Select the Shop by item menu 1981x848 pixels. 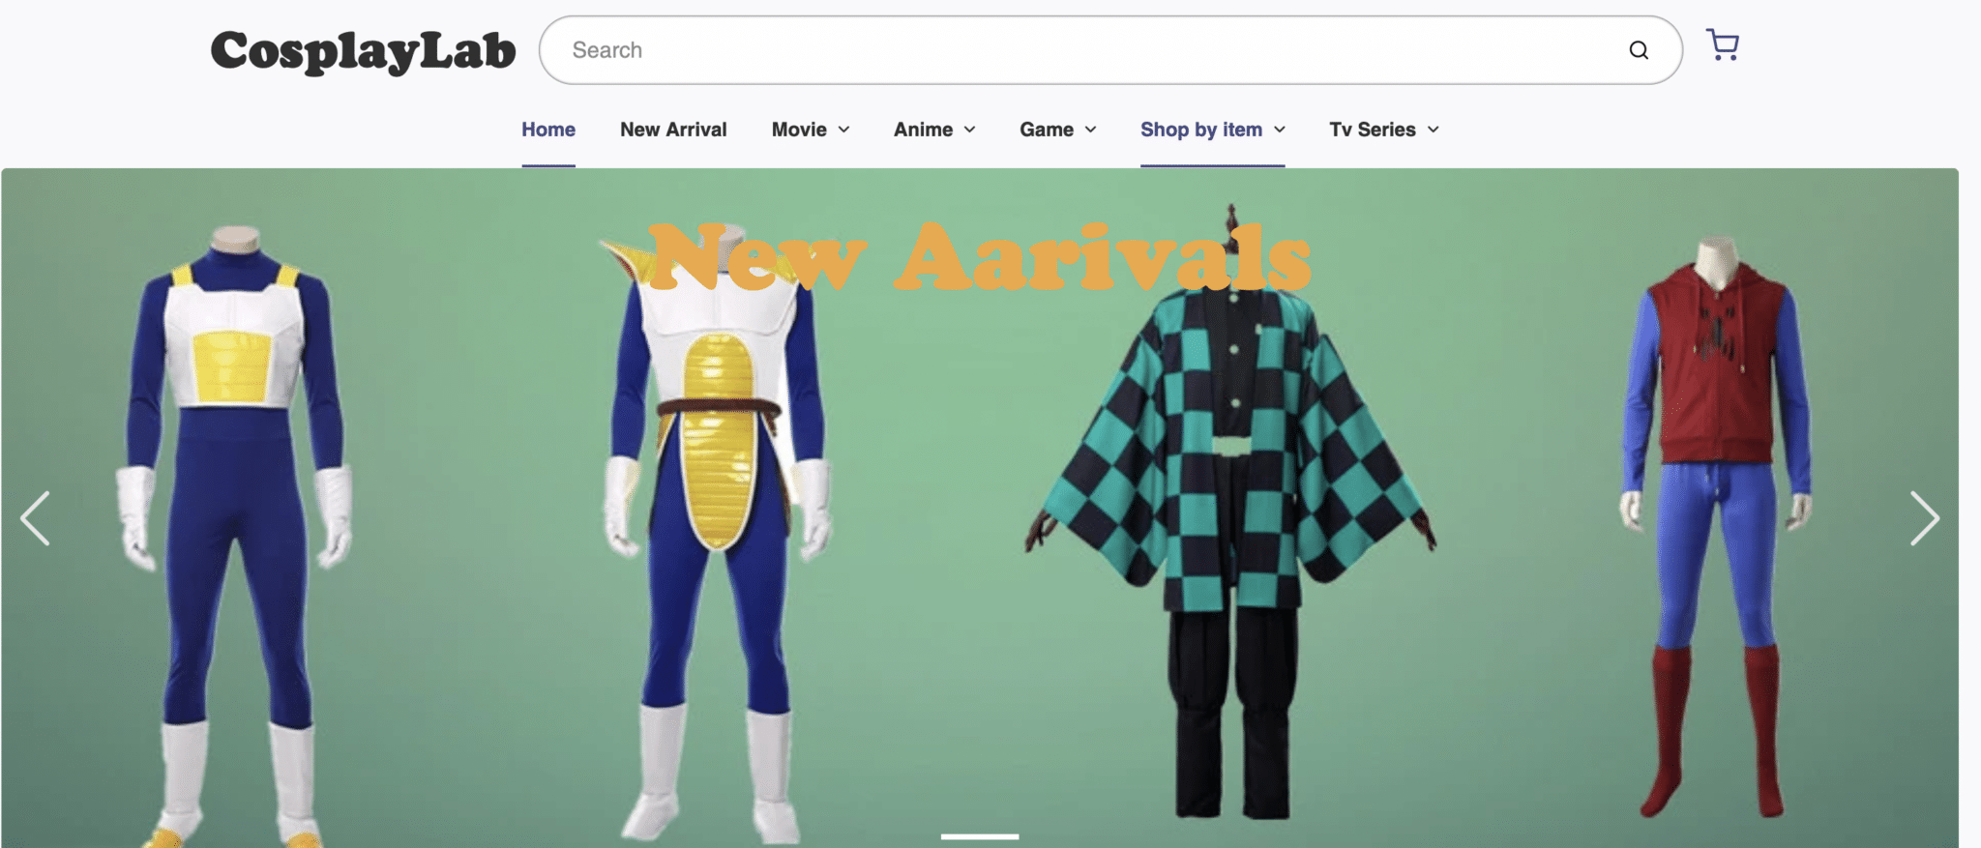point(1201,130)
